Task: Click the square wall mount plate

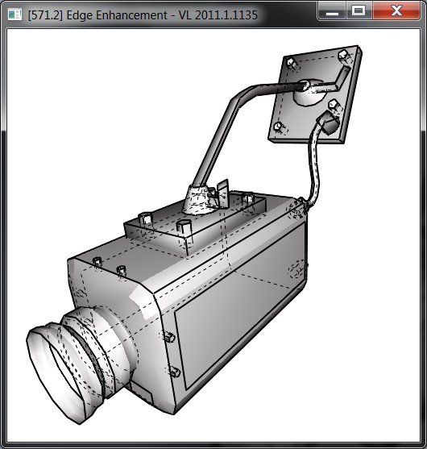Action: point(315,94)
